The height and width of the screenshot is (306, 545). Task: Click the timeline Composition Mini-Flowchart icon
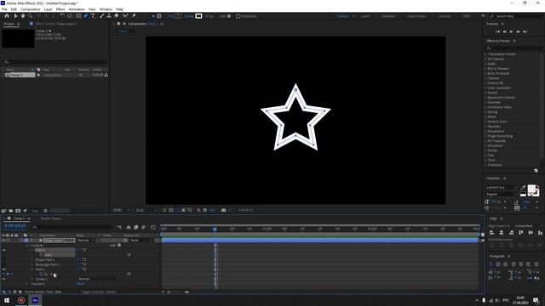(x=119, y=227)
